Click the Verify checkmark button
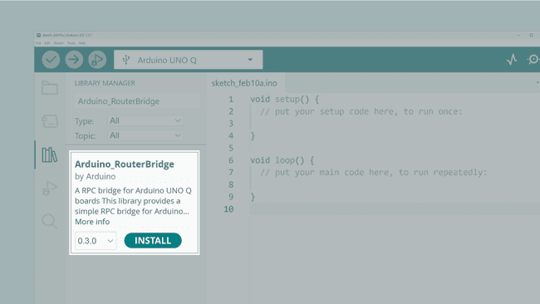Viewport: 540px width, 304px height. click(51, 60)
